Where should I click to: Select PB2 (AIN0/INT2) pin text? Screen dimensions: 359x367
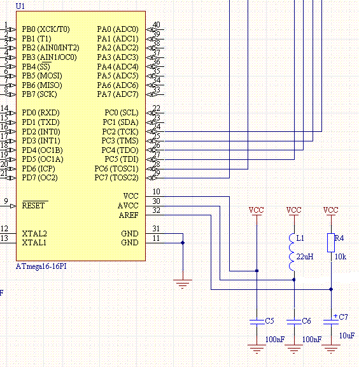pyautogui.click(x=50, y=48)
